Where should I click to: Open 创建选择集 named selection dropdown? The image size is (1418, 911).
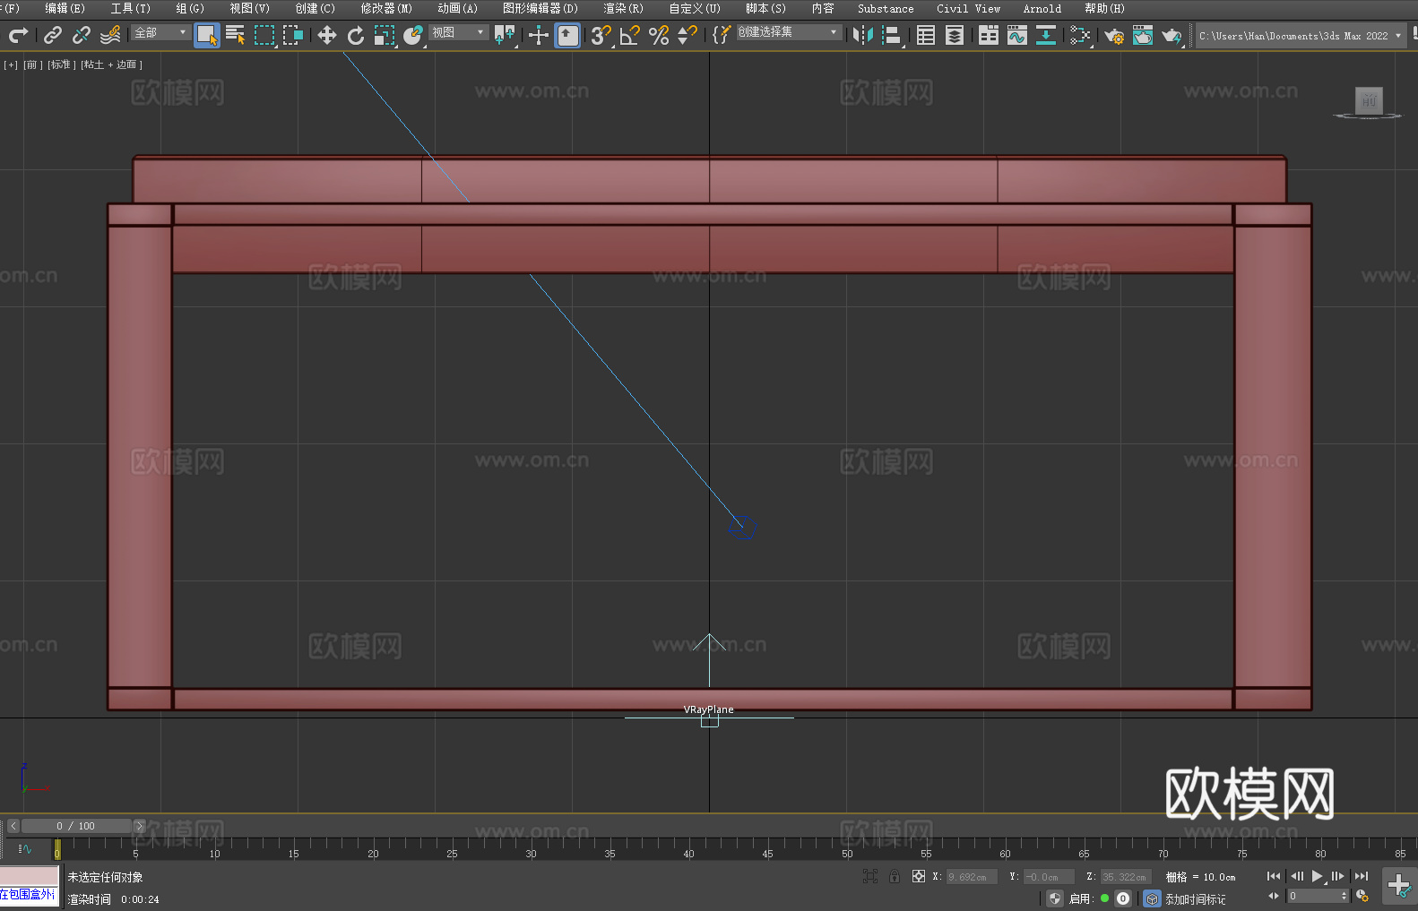pos(789,32)
